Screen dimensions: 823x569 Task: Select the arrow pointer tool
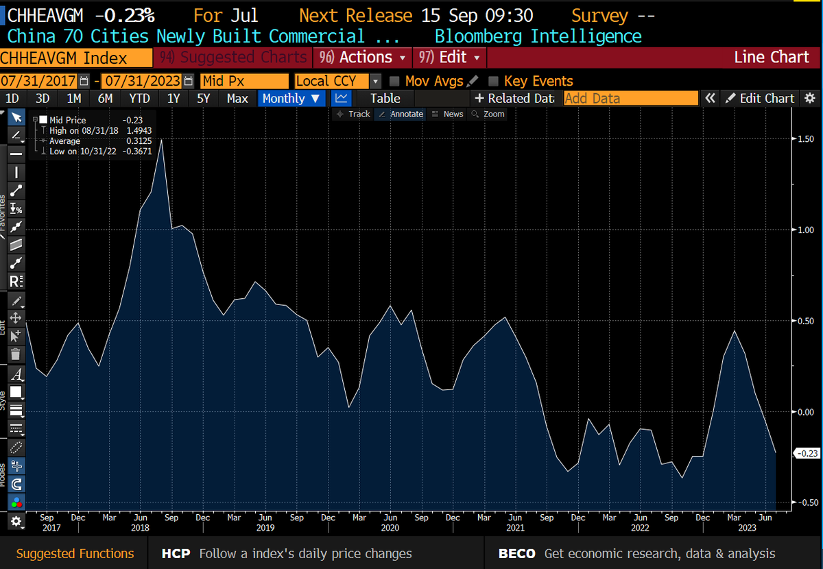click(16, 117)
